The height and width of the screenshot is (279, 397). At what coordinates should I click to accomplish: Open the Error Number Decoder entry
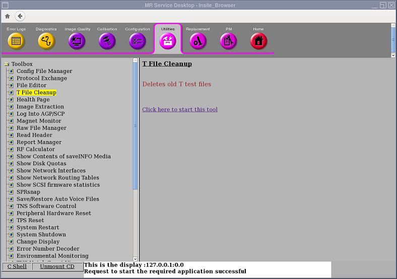pyautogui.click(x=48, y=248)
